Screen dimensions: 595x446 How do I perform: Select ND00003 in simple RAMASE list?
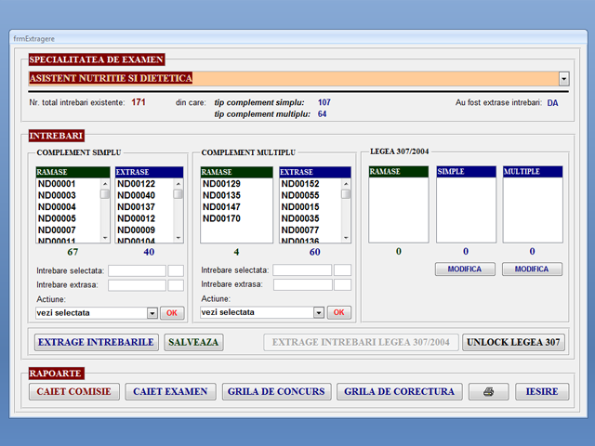(x=58, y=196)
